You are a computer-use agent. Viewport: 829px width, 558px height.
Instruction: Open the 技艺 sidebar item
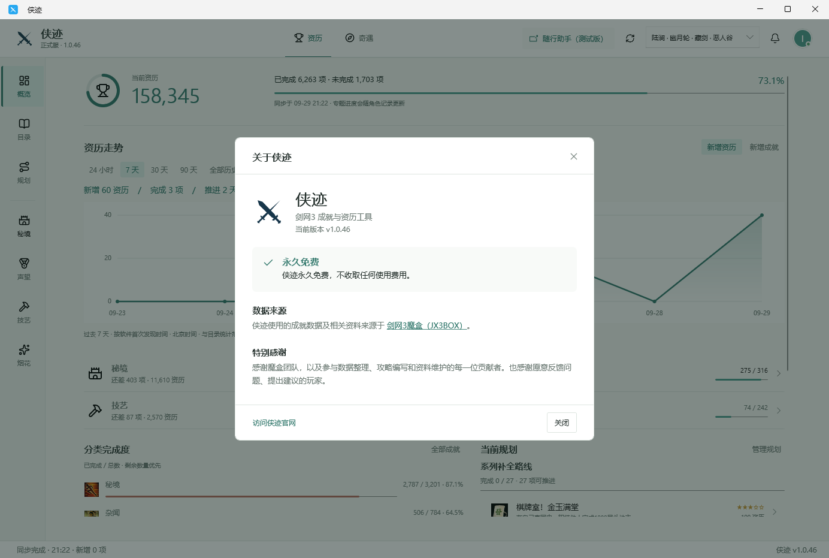pos(24,312)
